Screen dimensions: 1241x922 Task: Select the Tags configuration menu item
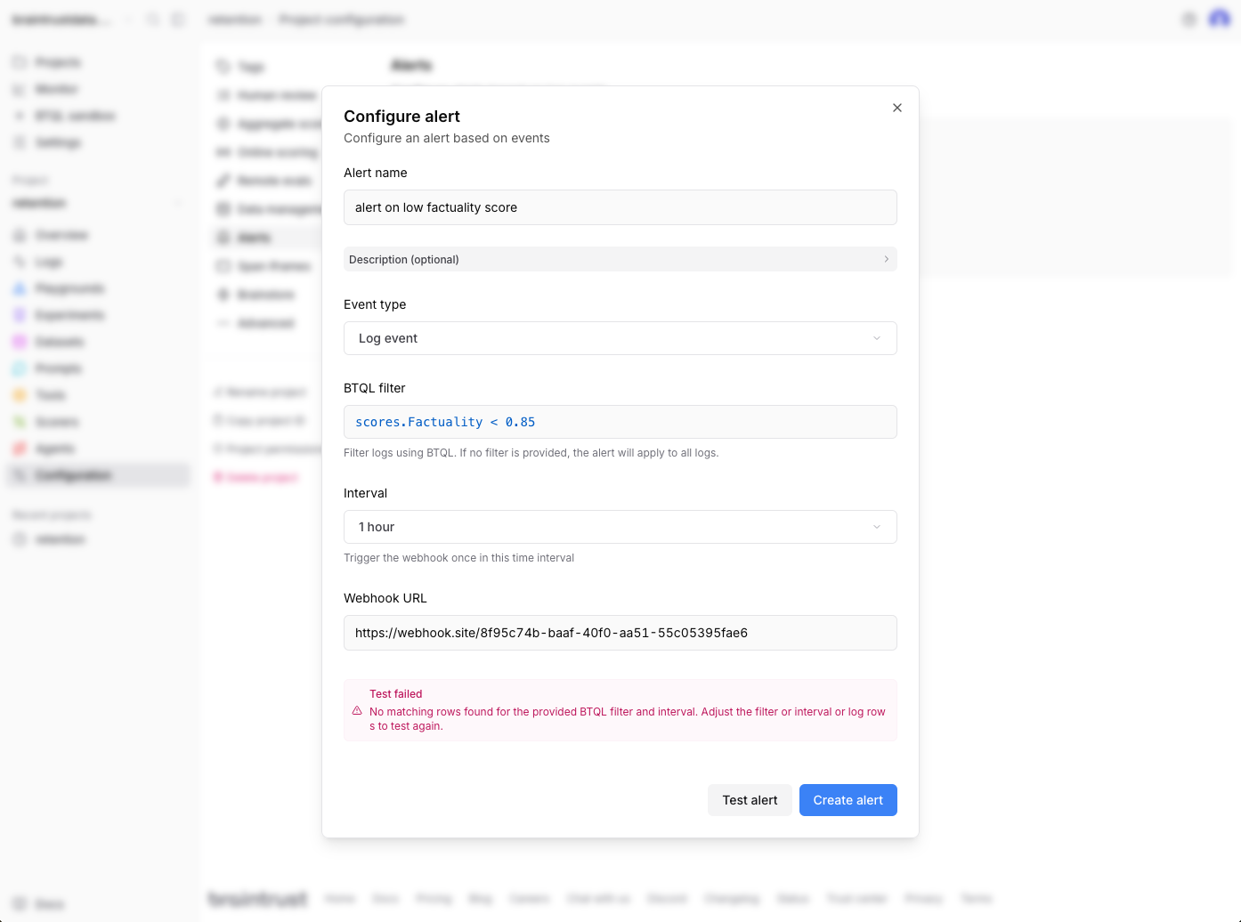[x=253, y=67]
